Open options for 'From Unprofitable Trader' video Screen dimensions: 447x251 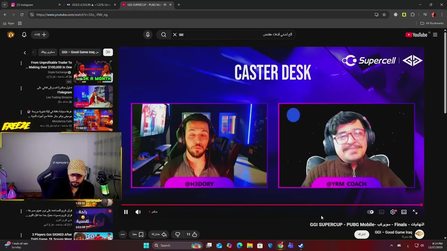pyautogui.click(x=21, y=63)
